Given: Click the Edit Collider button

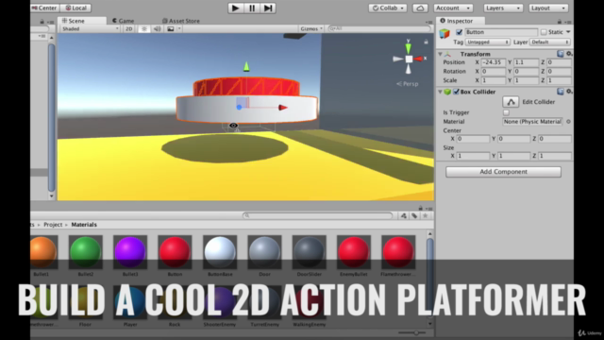Looking at the screenshot, I should coord(511,102).
